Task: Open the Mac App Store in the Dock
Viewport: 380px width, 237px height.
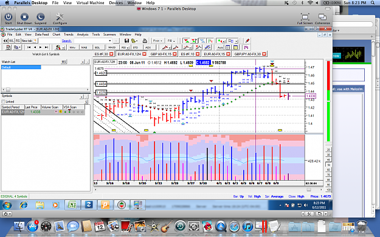Action: pos(32,226)
